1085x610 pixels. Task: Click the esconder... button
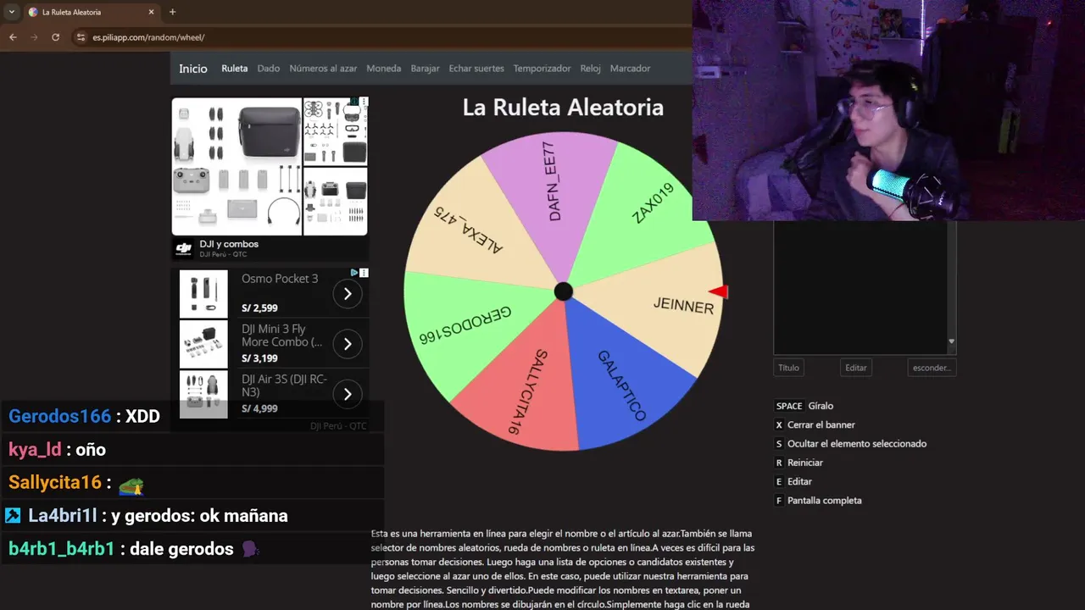click(x=932, y=368)
